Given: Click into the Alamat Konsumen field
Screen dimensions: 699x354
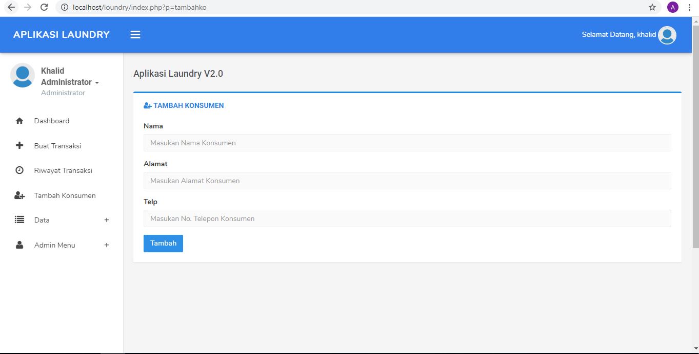Looking at the screenshot, I should [x=407, y=181].
